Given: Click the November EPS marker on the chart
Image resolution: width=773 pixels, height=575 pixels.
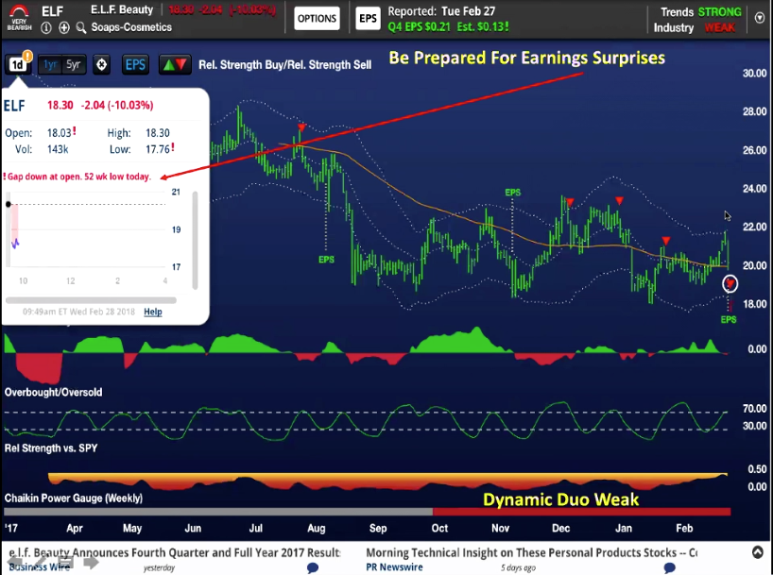Looking at the screenshot, I should point(513,193).
